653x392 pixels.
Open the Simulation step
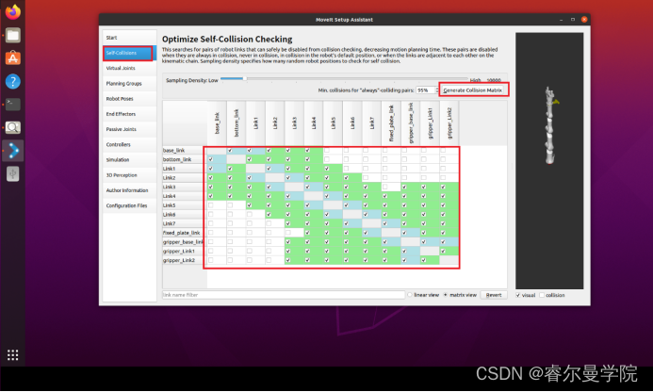tap(129, 159)
